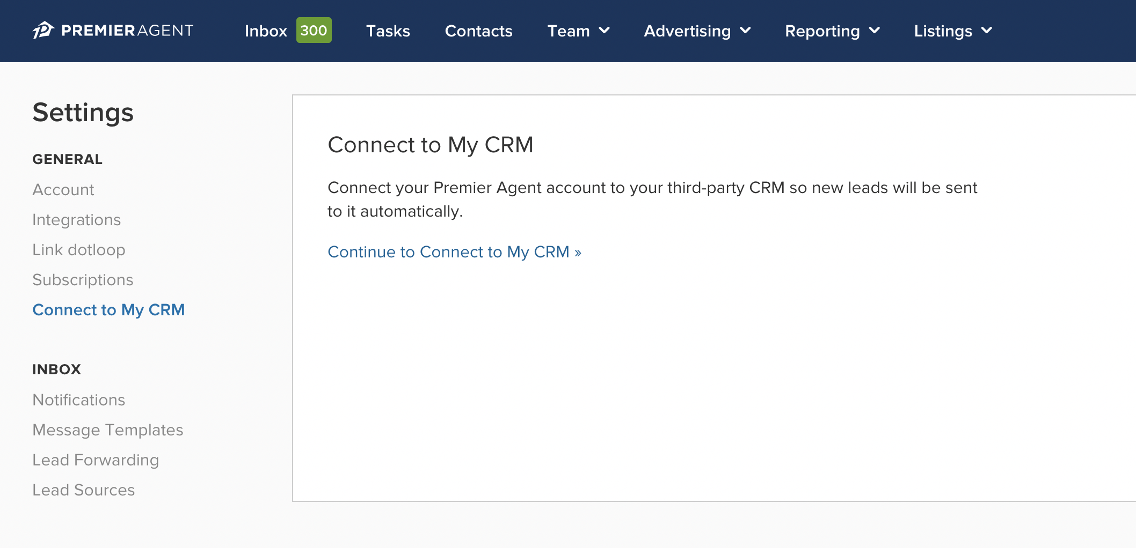Open the Inbox navigation item
Screen dimensions: 1136x548
point(266,31)
